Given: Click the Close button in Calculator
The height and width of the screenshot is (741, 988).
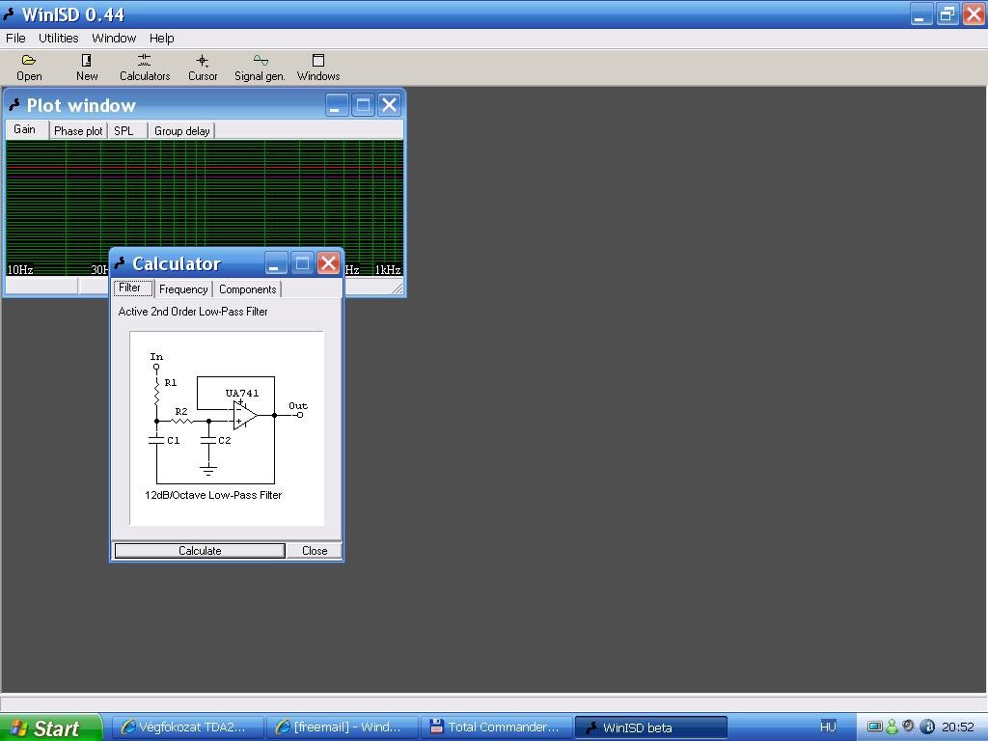Looking at the screenshot, I should (x=315, y=551).
